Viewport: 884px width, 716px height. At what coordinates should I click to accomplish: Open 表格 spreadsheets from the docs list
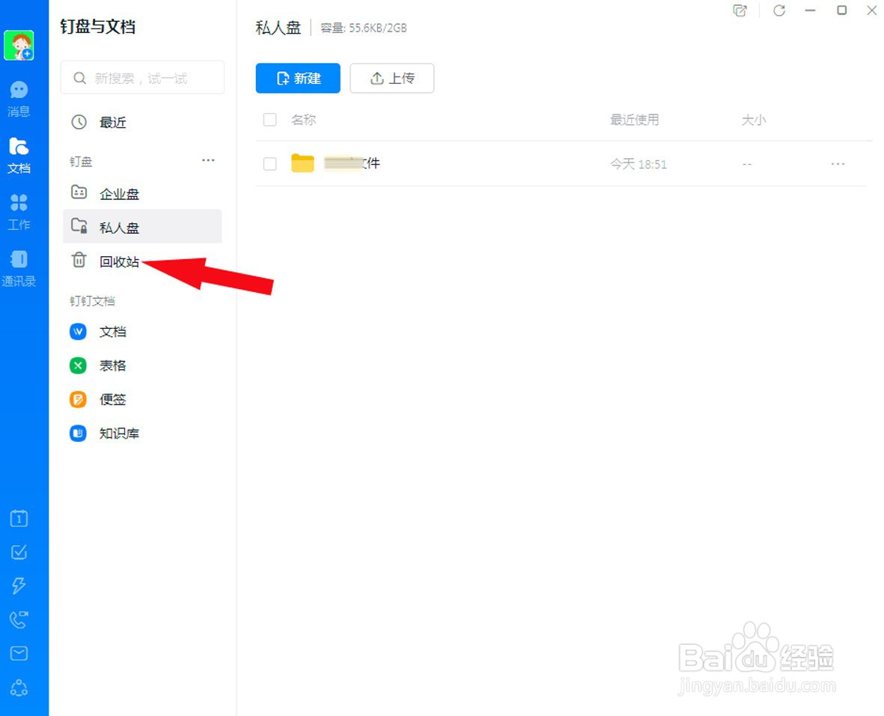tap(112, 365)
